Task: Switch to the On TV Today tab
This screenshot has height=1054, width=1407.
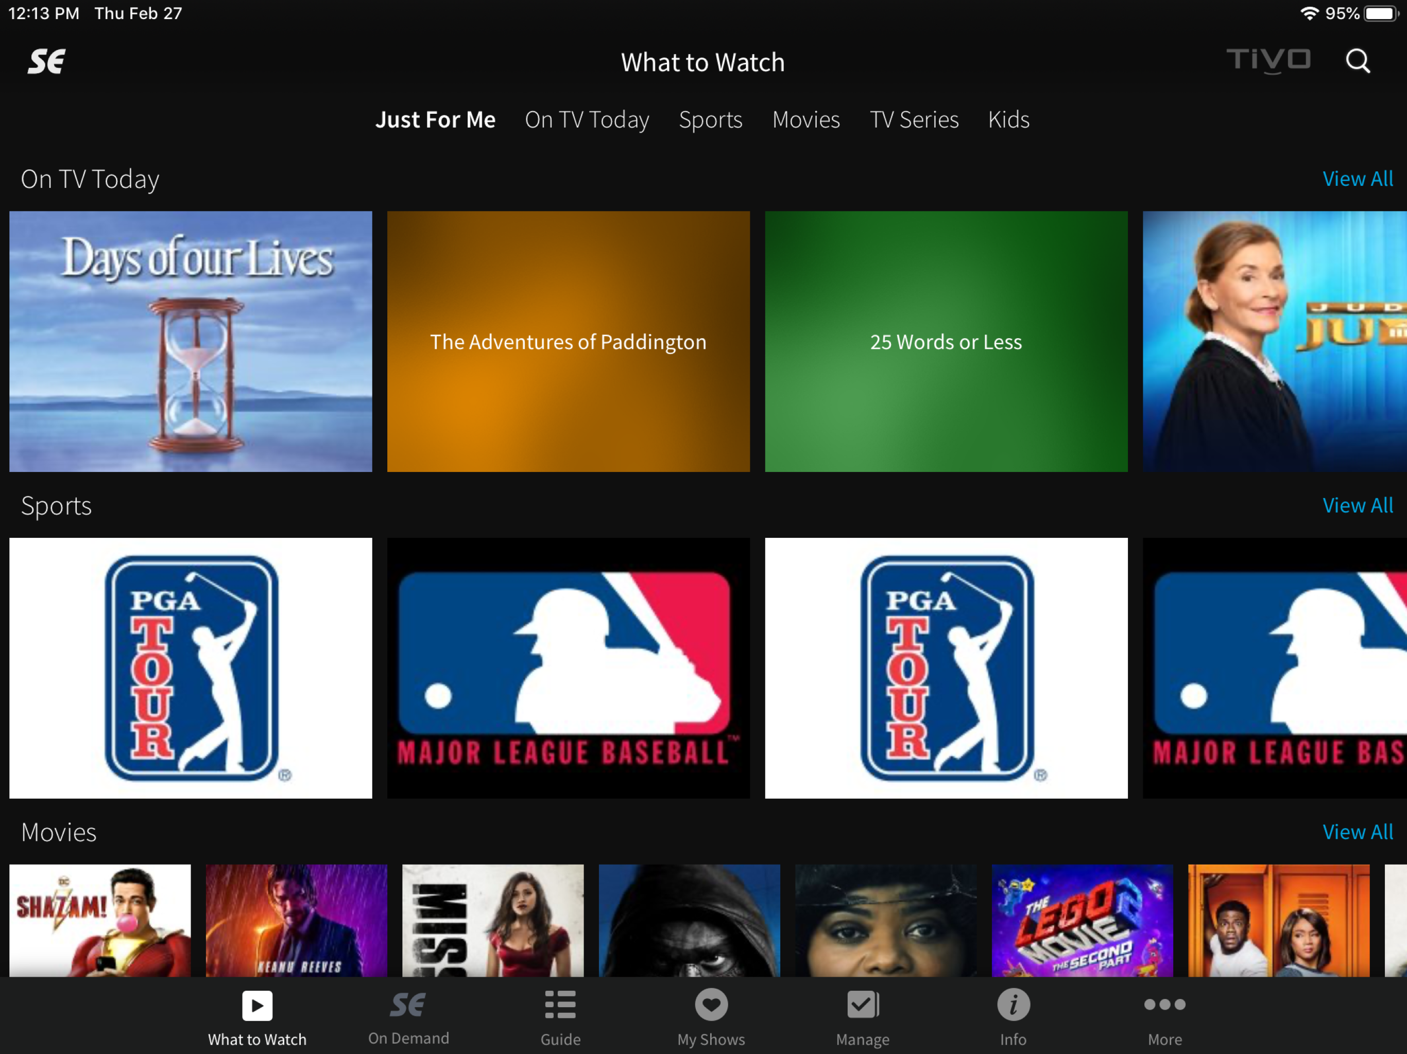Action: (587, 119)
